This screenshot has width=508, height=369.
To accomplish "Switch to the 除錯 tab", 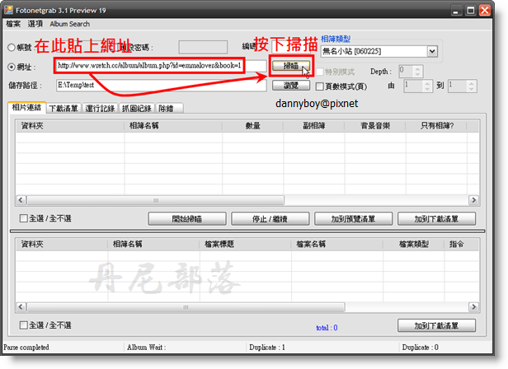I will (x=169, y=109).
